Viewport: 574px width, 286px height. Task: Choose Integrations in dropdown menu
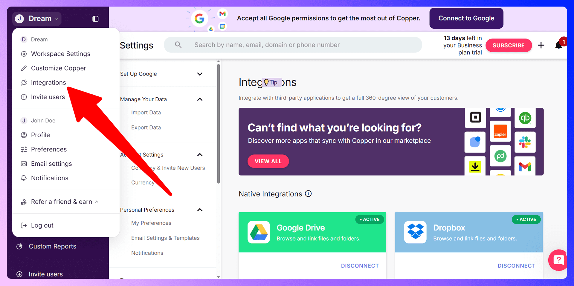click(48, 82)
